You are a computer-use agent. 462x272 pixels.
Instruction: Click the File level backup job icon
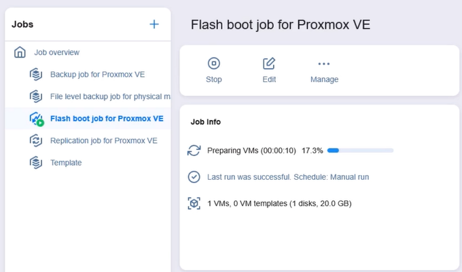(36, 96)
